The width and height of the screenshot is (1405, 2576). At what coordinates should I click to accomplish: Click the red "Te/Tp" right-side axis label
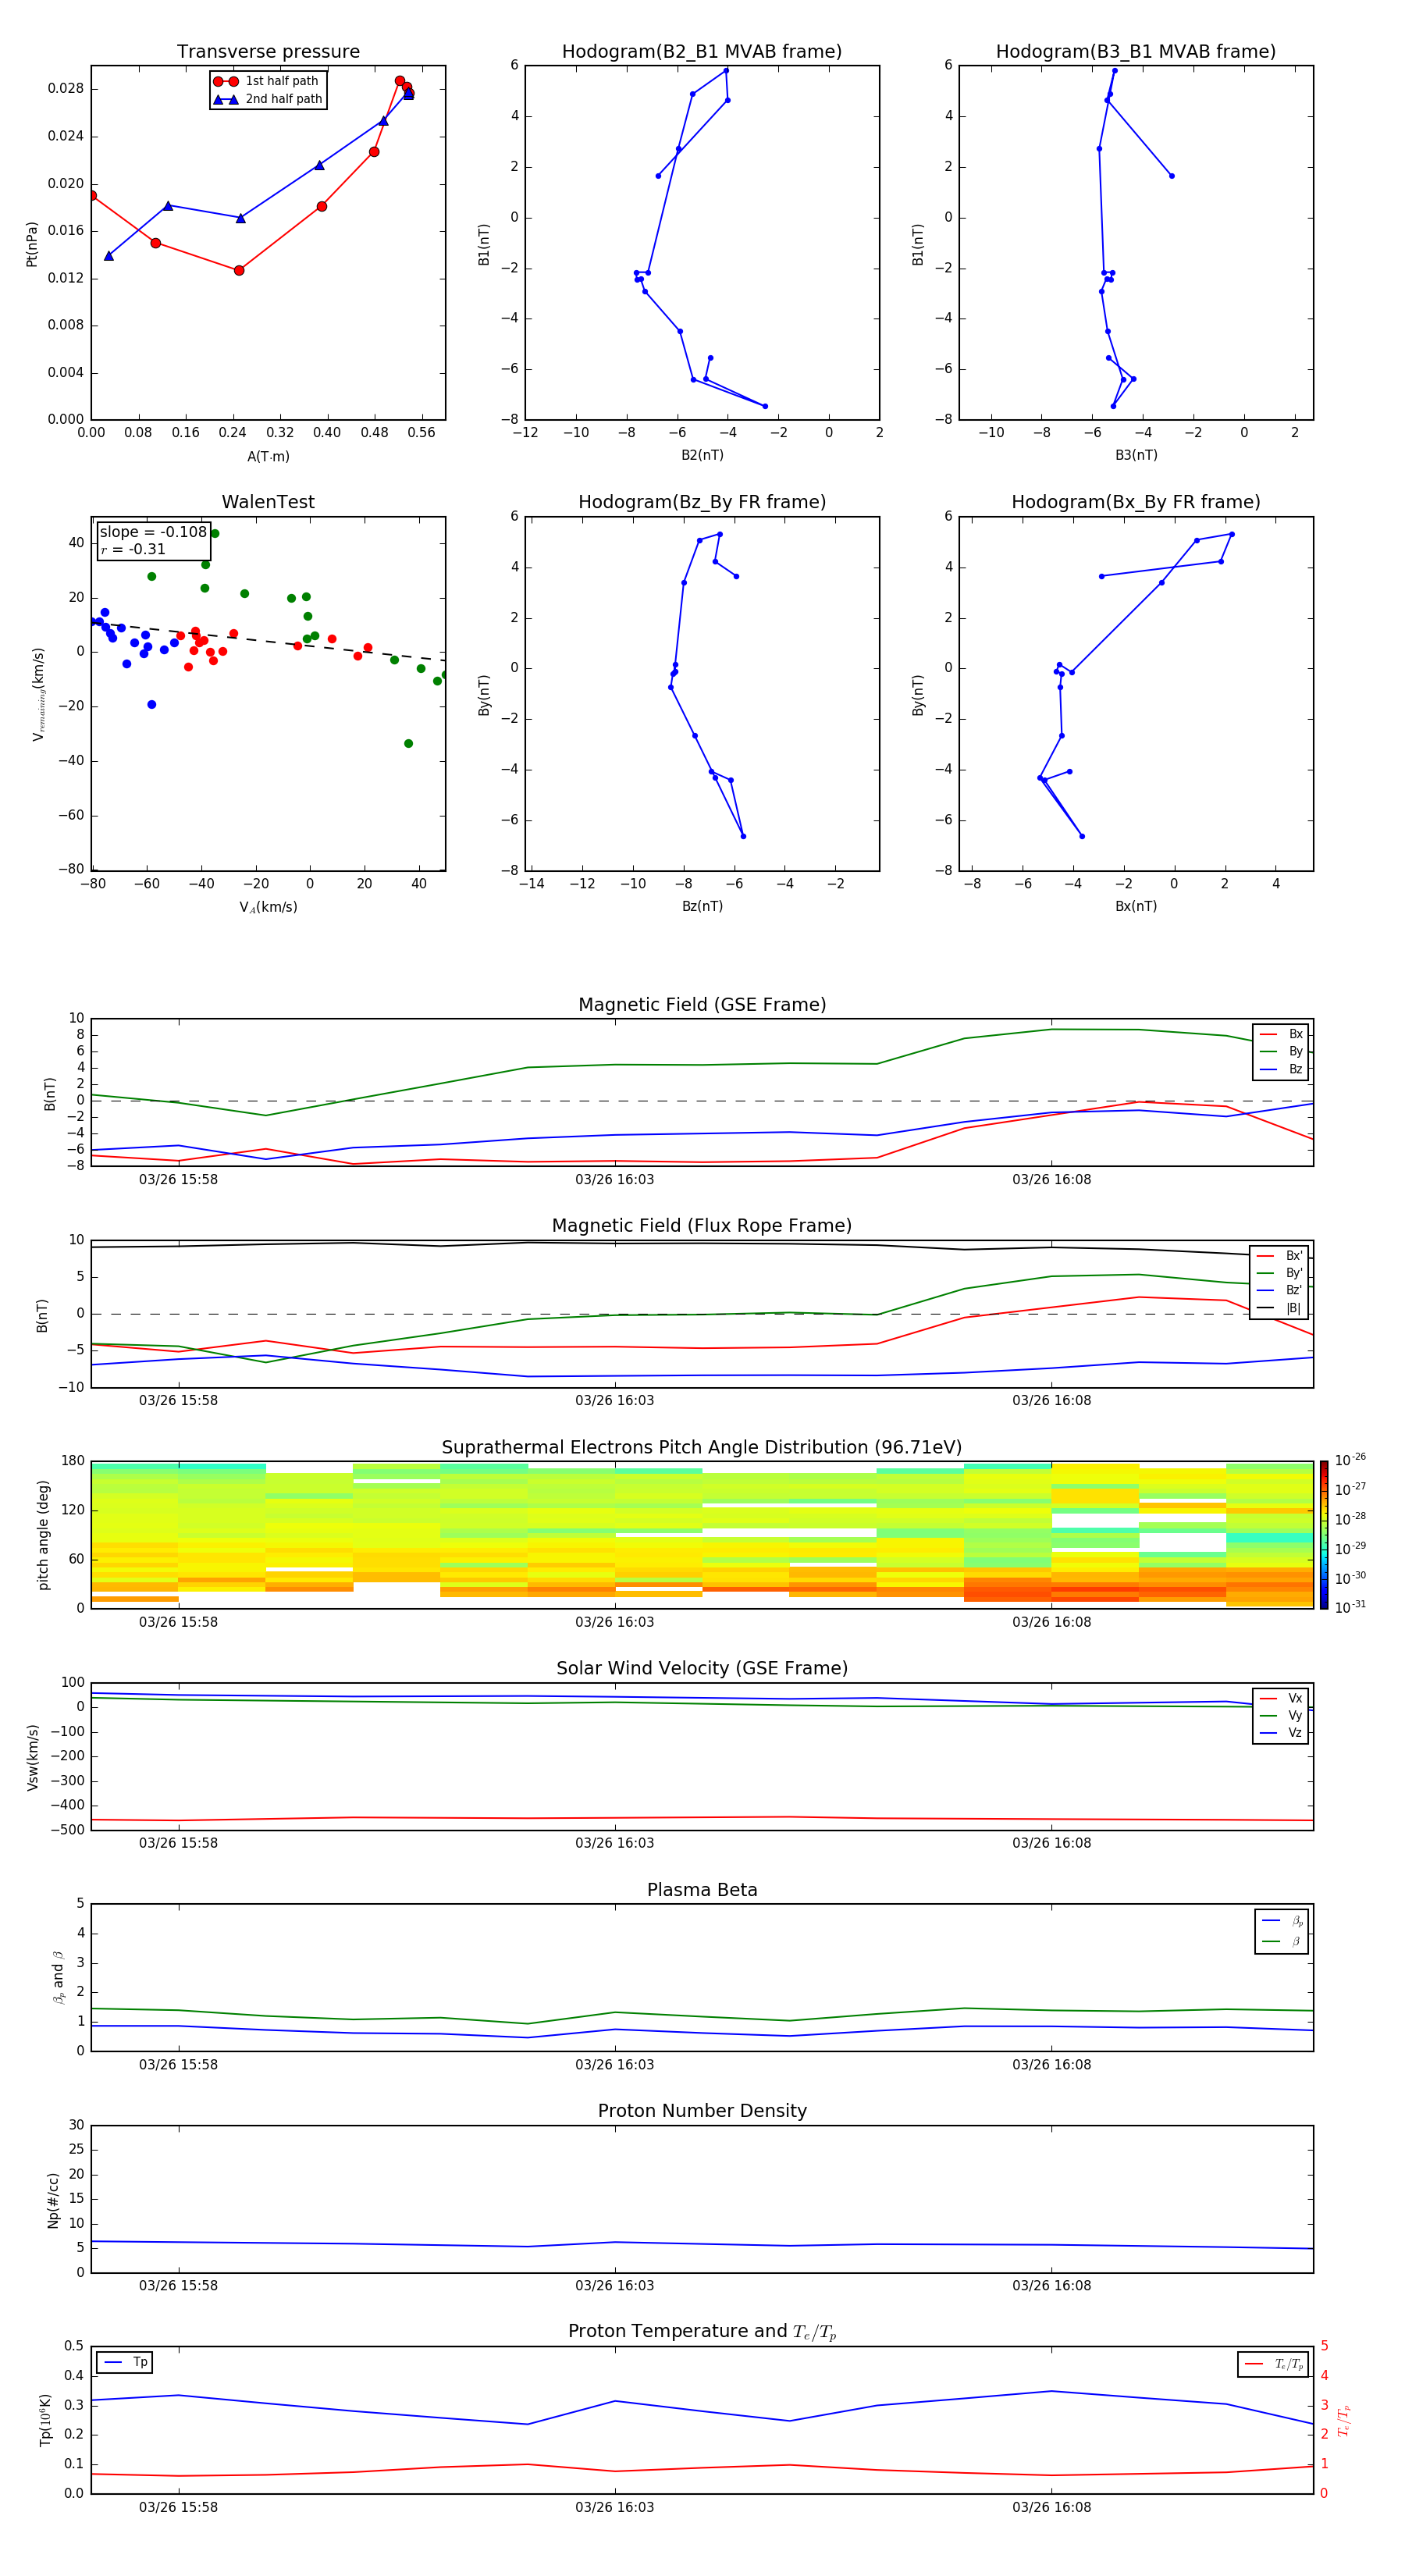[1343, 2420]
